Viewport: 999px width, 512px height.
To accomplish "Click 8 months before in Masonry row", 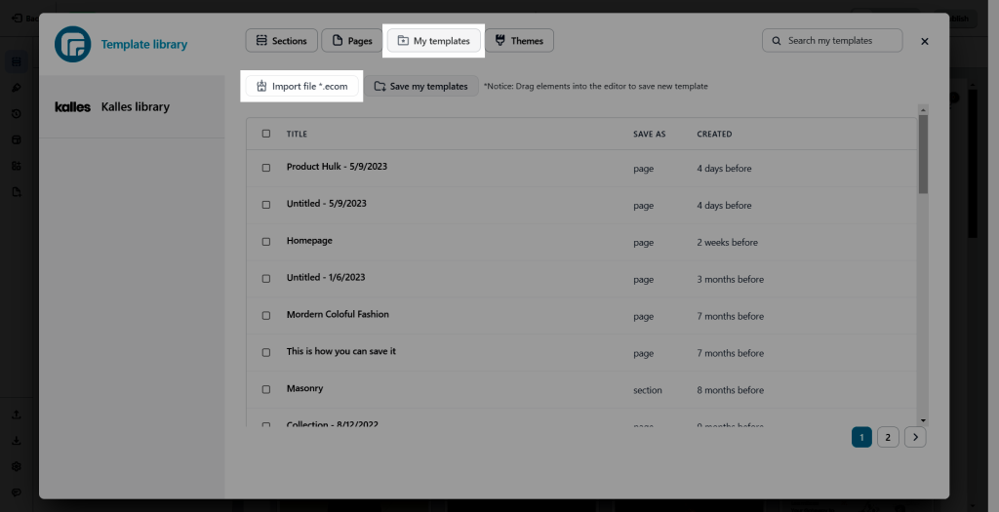I will [730, 390].
